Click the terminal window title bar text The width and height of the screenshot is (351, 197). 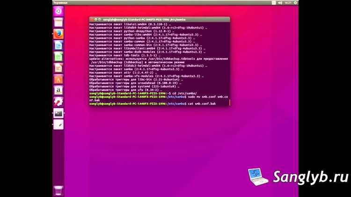tap(145, 20)
